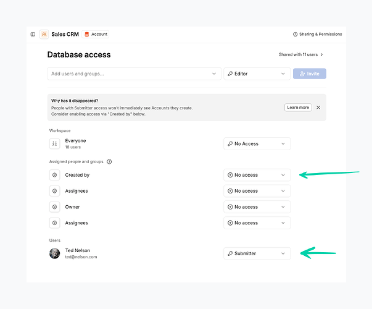Open the Shared with 11 users list
Viewport: 372px width, 309px height.
pyautogui.click(x=301, y=54)
